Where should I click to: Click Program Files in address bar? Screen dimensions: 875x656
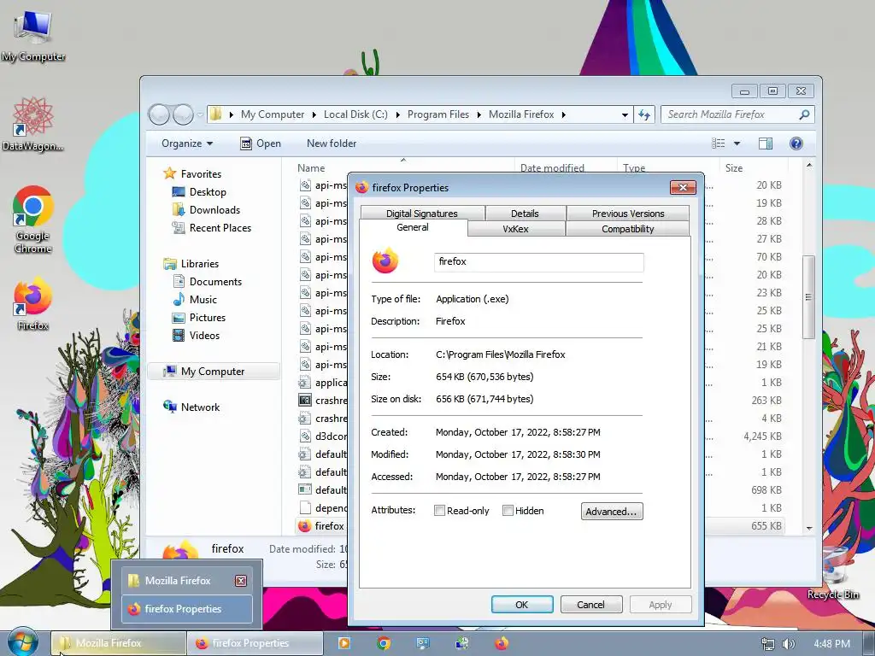coord(438,114)
